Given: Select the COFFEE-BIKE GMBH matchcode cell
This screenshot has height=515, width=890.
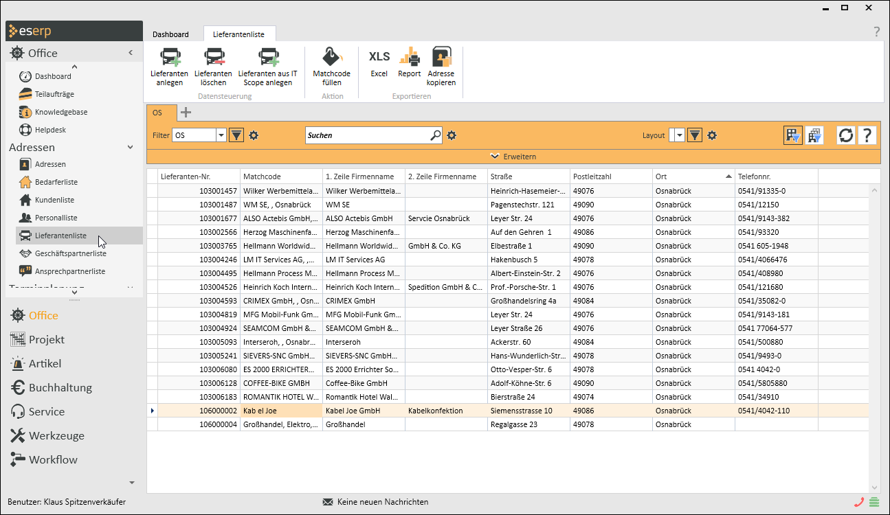Looking at the screenshot, I should pyautogui.click(x=281, y=383).
